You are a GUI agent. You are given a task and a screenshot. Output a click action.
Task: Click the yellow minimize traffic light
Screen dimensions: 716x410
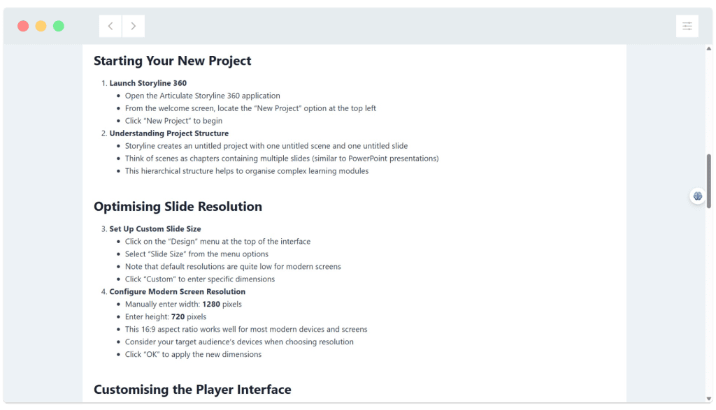click(x=41, y=25)
